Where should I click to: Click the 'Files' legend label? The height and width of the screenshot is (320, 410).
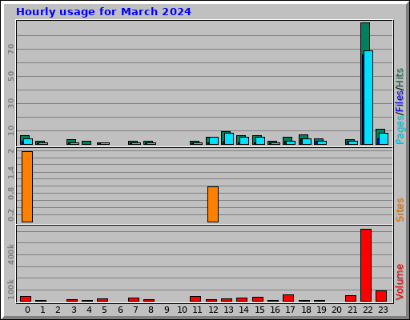[400, 101]
